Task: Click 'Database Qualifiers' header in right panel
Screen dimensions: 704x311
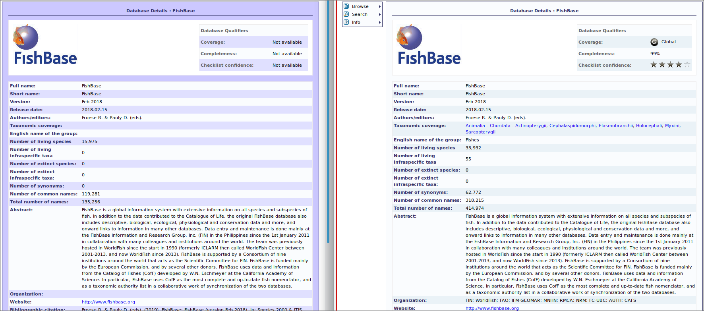Action: pyautogui.click(x=602, y=31)
